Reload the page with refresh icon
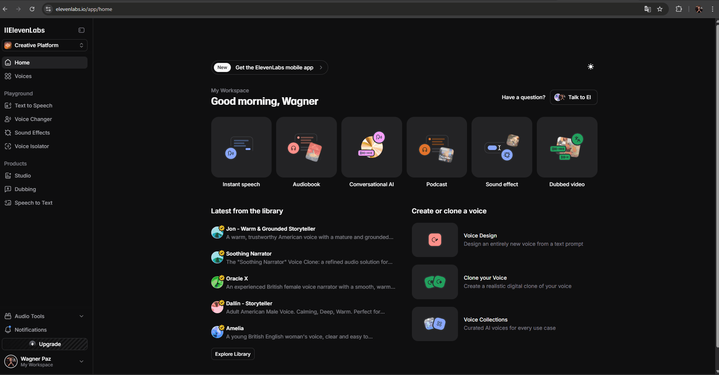Screen dimensions: 719x375 [x=32, y=9]
